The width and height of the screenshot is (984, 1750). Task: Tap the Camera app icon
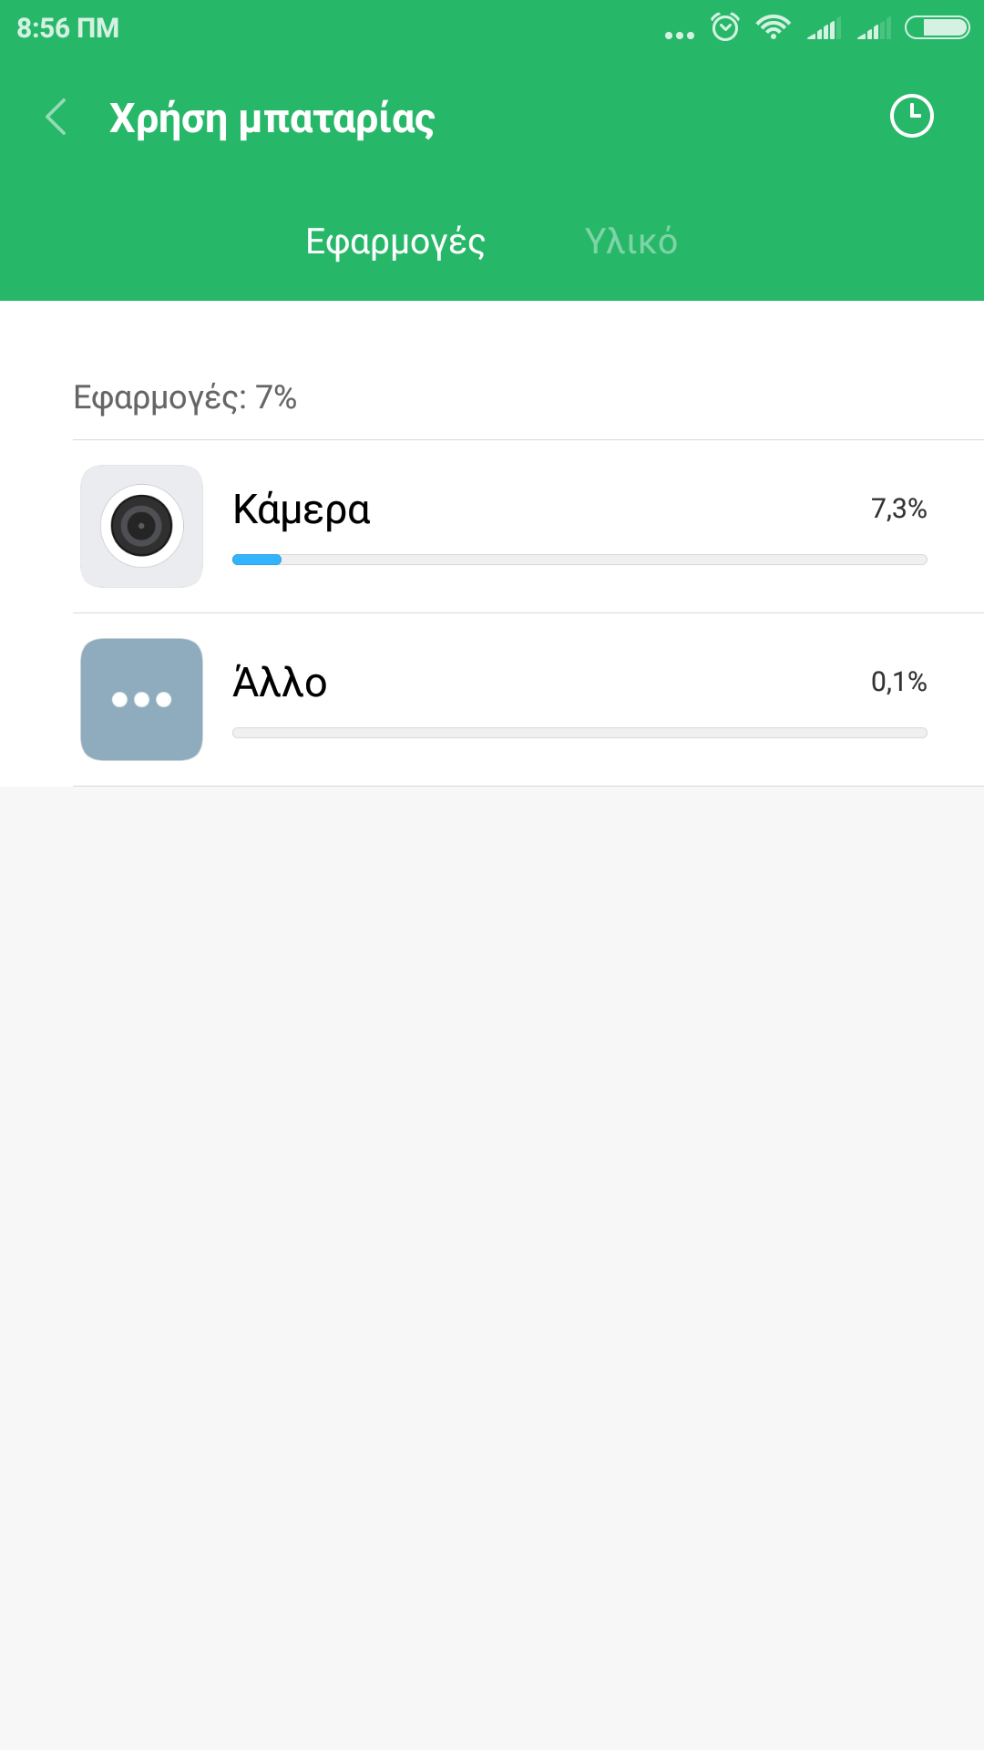(142, 526)
